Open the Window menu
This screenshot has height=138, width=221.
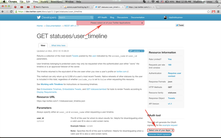click(x=69, y=1)
